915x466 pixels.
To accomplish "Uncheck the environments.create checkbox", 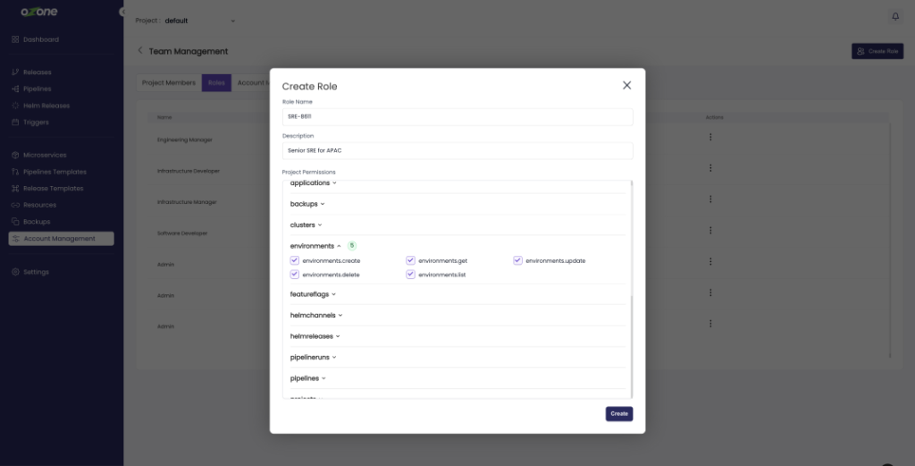I will 295,260.
